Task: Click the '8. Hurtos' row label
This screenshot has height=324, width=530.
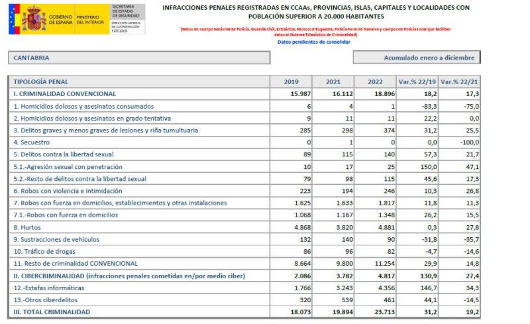Action: point(27,228)
